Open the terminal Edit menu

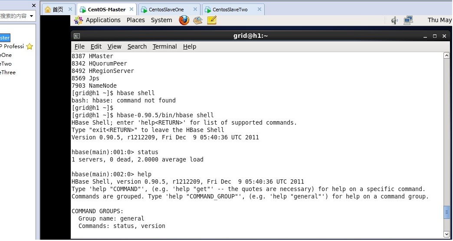(x=96, y=46)
